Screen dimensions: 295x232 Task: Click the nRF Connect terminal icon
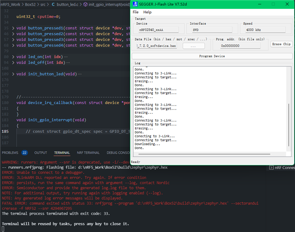(271, 167)
